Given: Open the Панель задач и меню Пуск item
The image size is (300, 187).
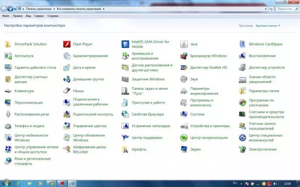Looking at the screenshot, I should click(x=150, y=91).
